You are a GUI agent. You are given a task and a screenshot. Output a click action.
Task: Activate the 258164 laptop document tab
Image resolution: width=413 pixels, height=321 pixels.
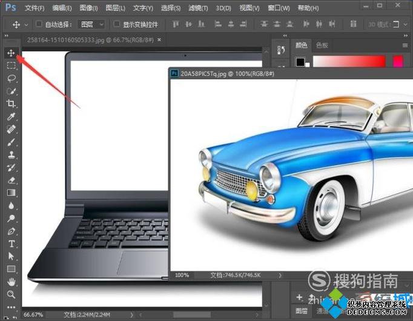pos(90,40)
